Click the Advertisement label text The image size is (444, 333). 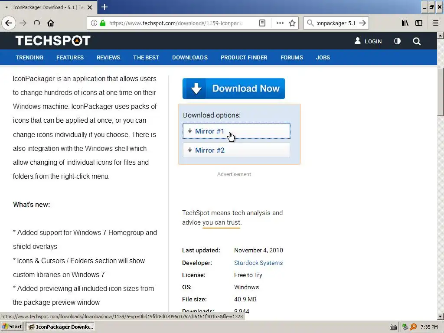coord(234,174)
